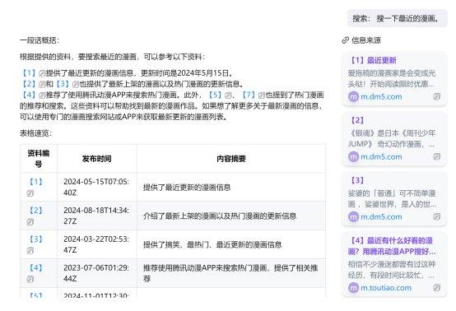Click the search query bubble 搜一下最近的漫画

398,19
